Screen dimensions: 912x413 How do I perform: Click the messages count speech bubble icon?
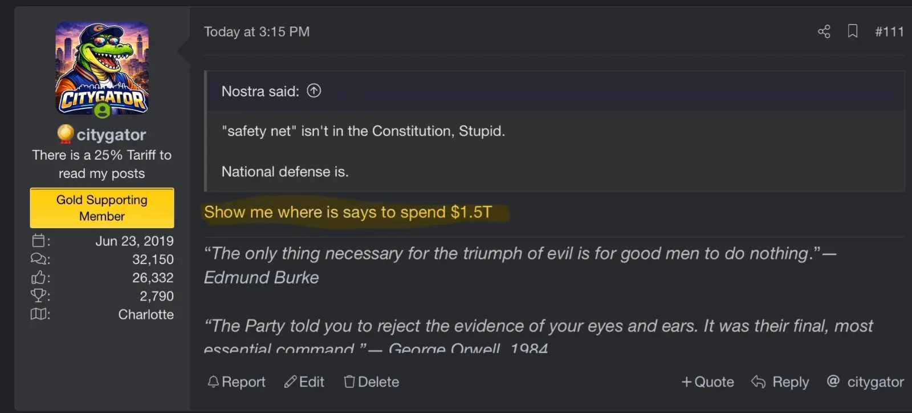tap(39, 259)
